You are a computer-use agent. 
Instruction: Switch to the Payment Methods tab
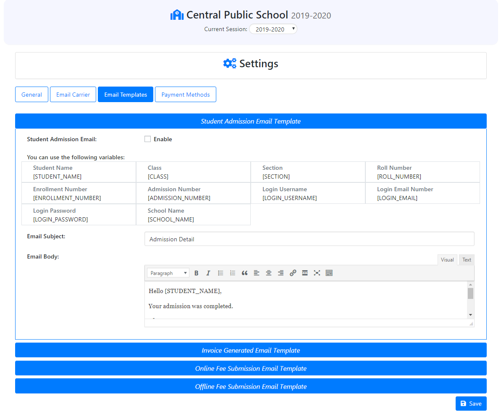coord(186,95)
